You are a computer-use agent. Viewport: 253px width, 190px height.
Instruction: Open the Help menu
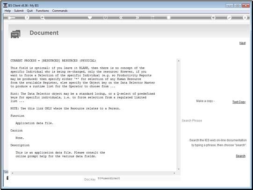click(x=7, y=11)
